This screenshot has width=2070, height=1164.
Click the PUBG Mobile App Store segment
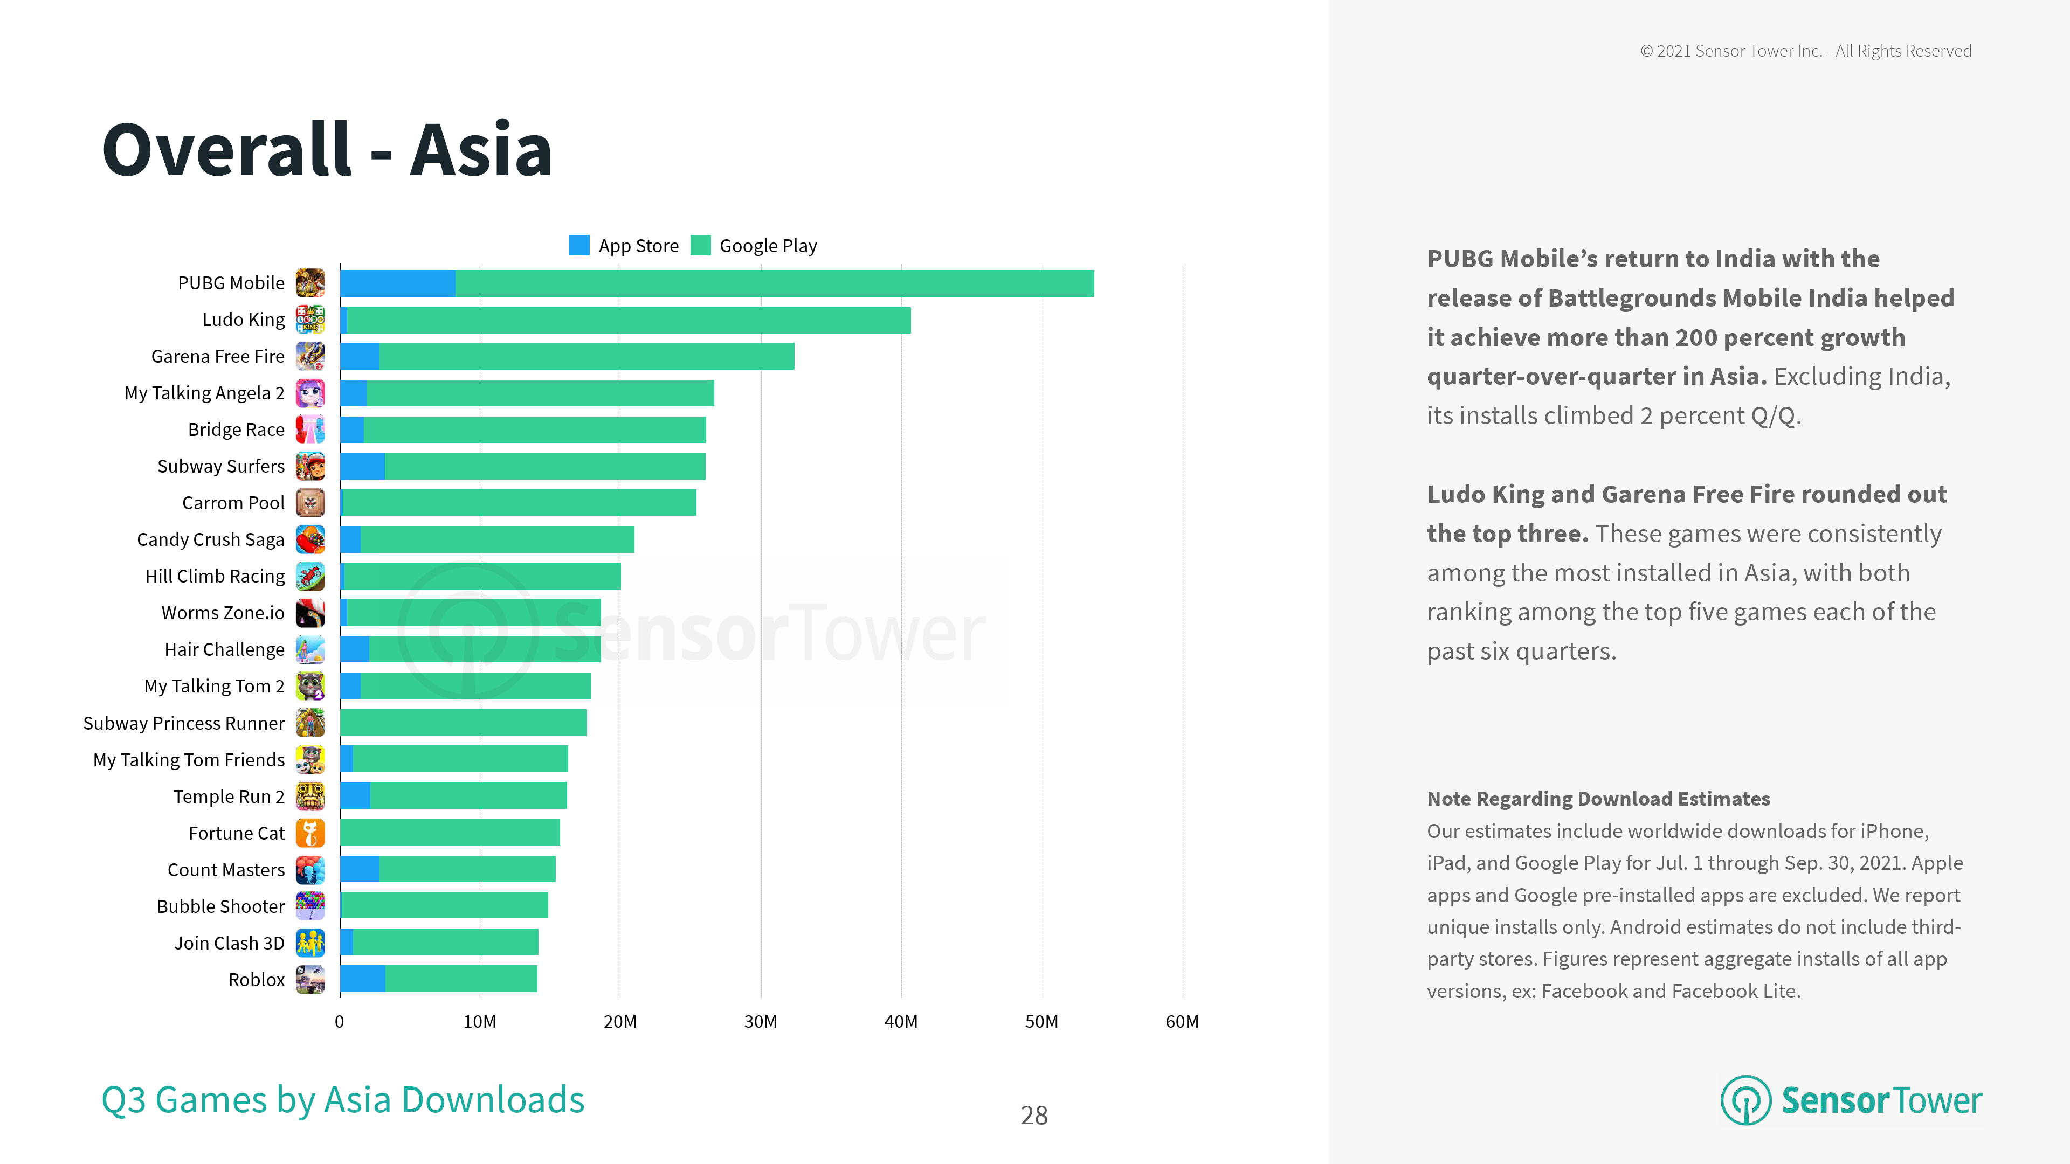(398, 283)
